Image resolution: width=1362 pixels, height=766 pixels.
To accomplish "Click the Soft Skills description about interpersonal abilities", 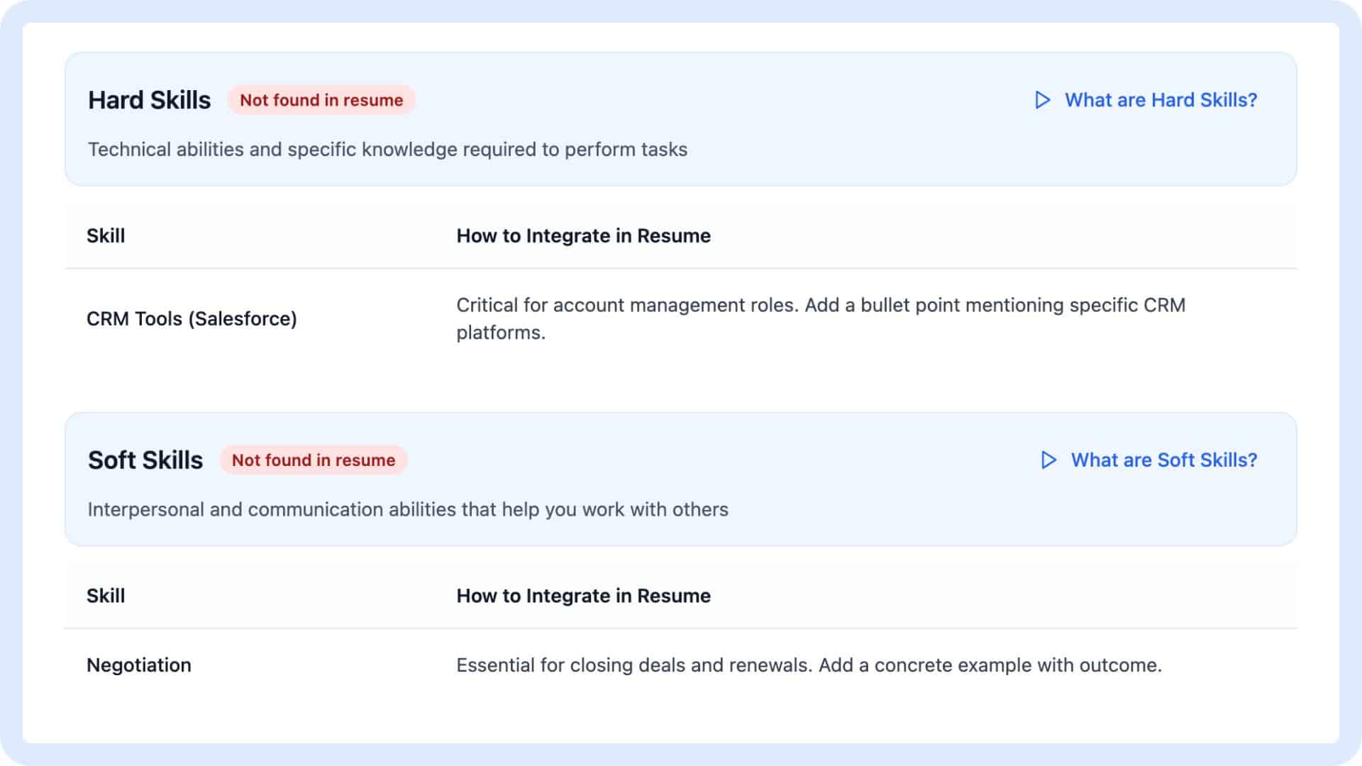I will click(x=408, y=509).
